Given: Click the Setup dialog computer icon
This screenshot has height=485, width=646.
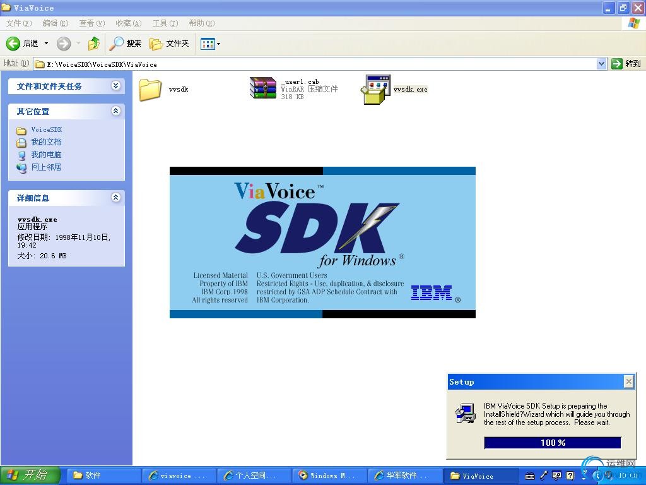Looking at the screenshot, I should click(x=466, y=413).
